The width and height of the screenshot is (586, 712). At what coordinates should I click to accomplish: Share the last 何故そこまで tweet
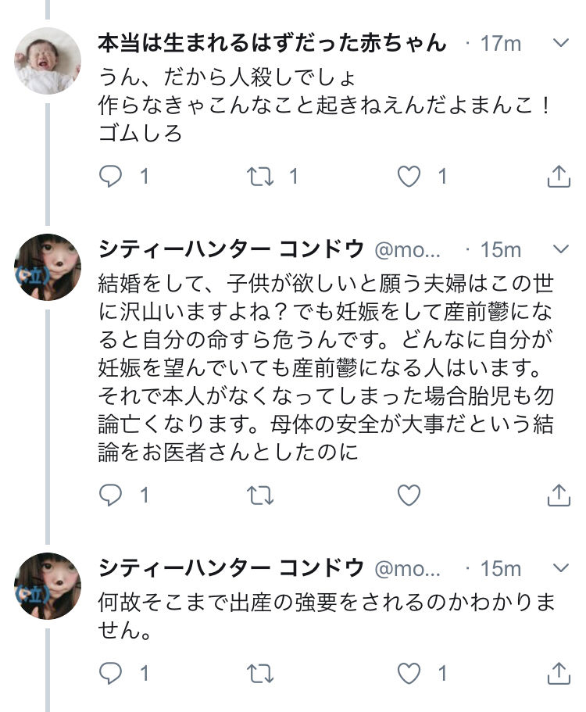pyautogui.click(x=558, y=673)
